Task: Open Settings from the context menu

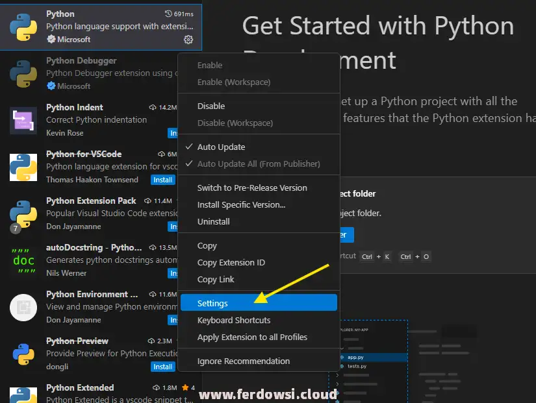Action: 259,302
